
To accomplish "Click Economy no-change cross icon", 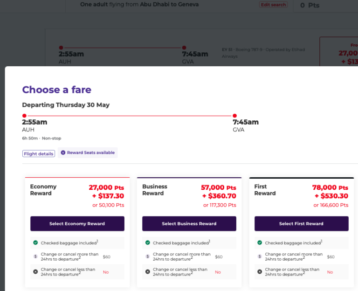I will (x=35, y=271).
